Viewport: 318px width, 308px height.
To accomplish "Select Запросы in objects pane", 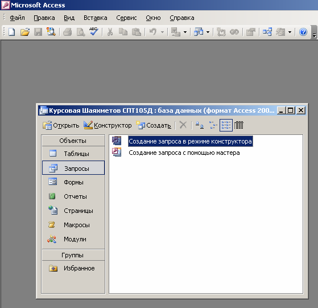I will (x=73, y=168).
